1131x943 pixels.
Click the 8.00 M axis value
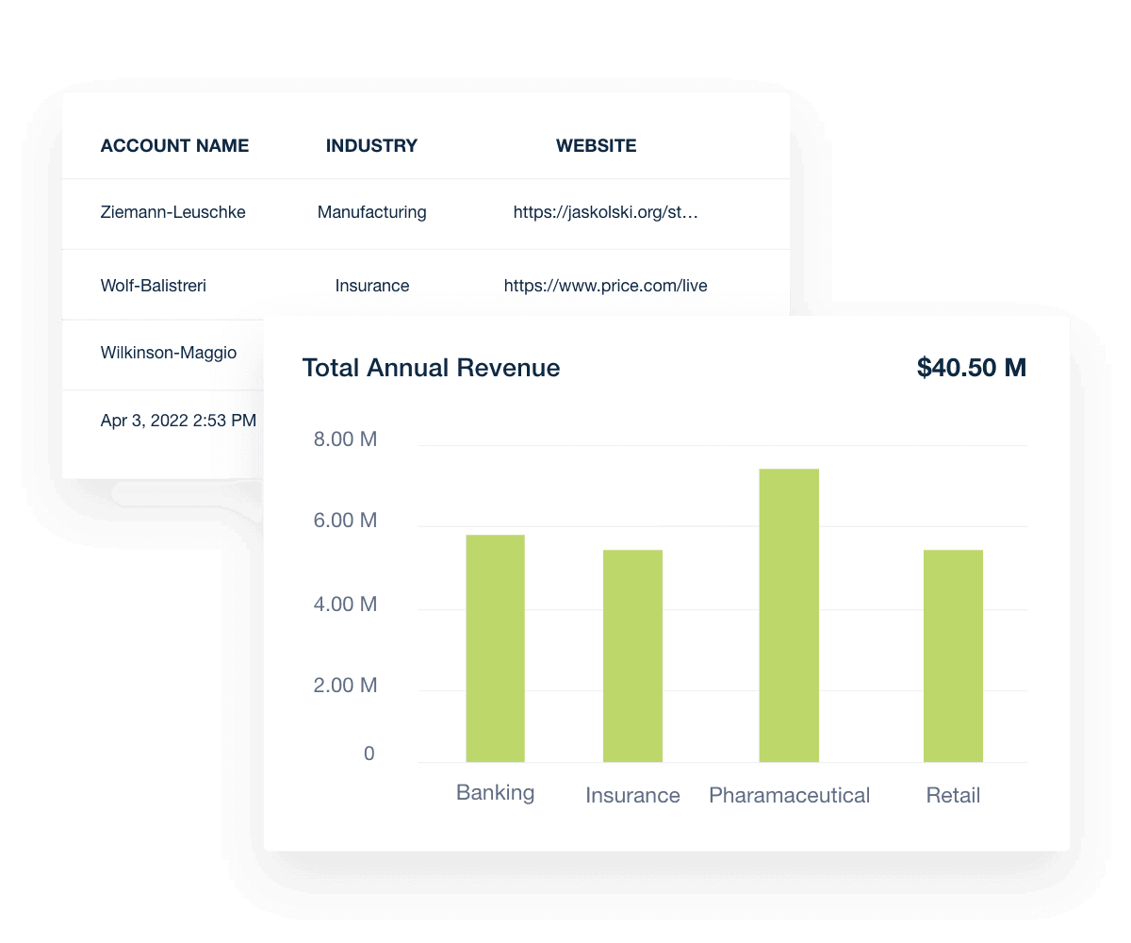(x=345, y=438)
